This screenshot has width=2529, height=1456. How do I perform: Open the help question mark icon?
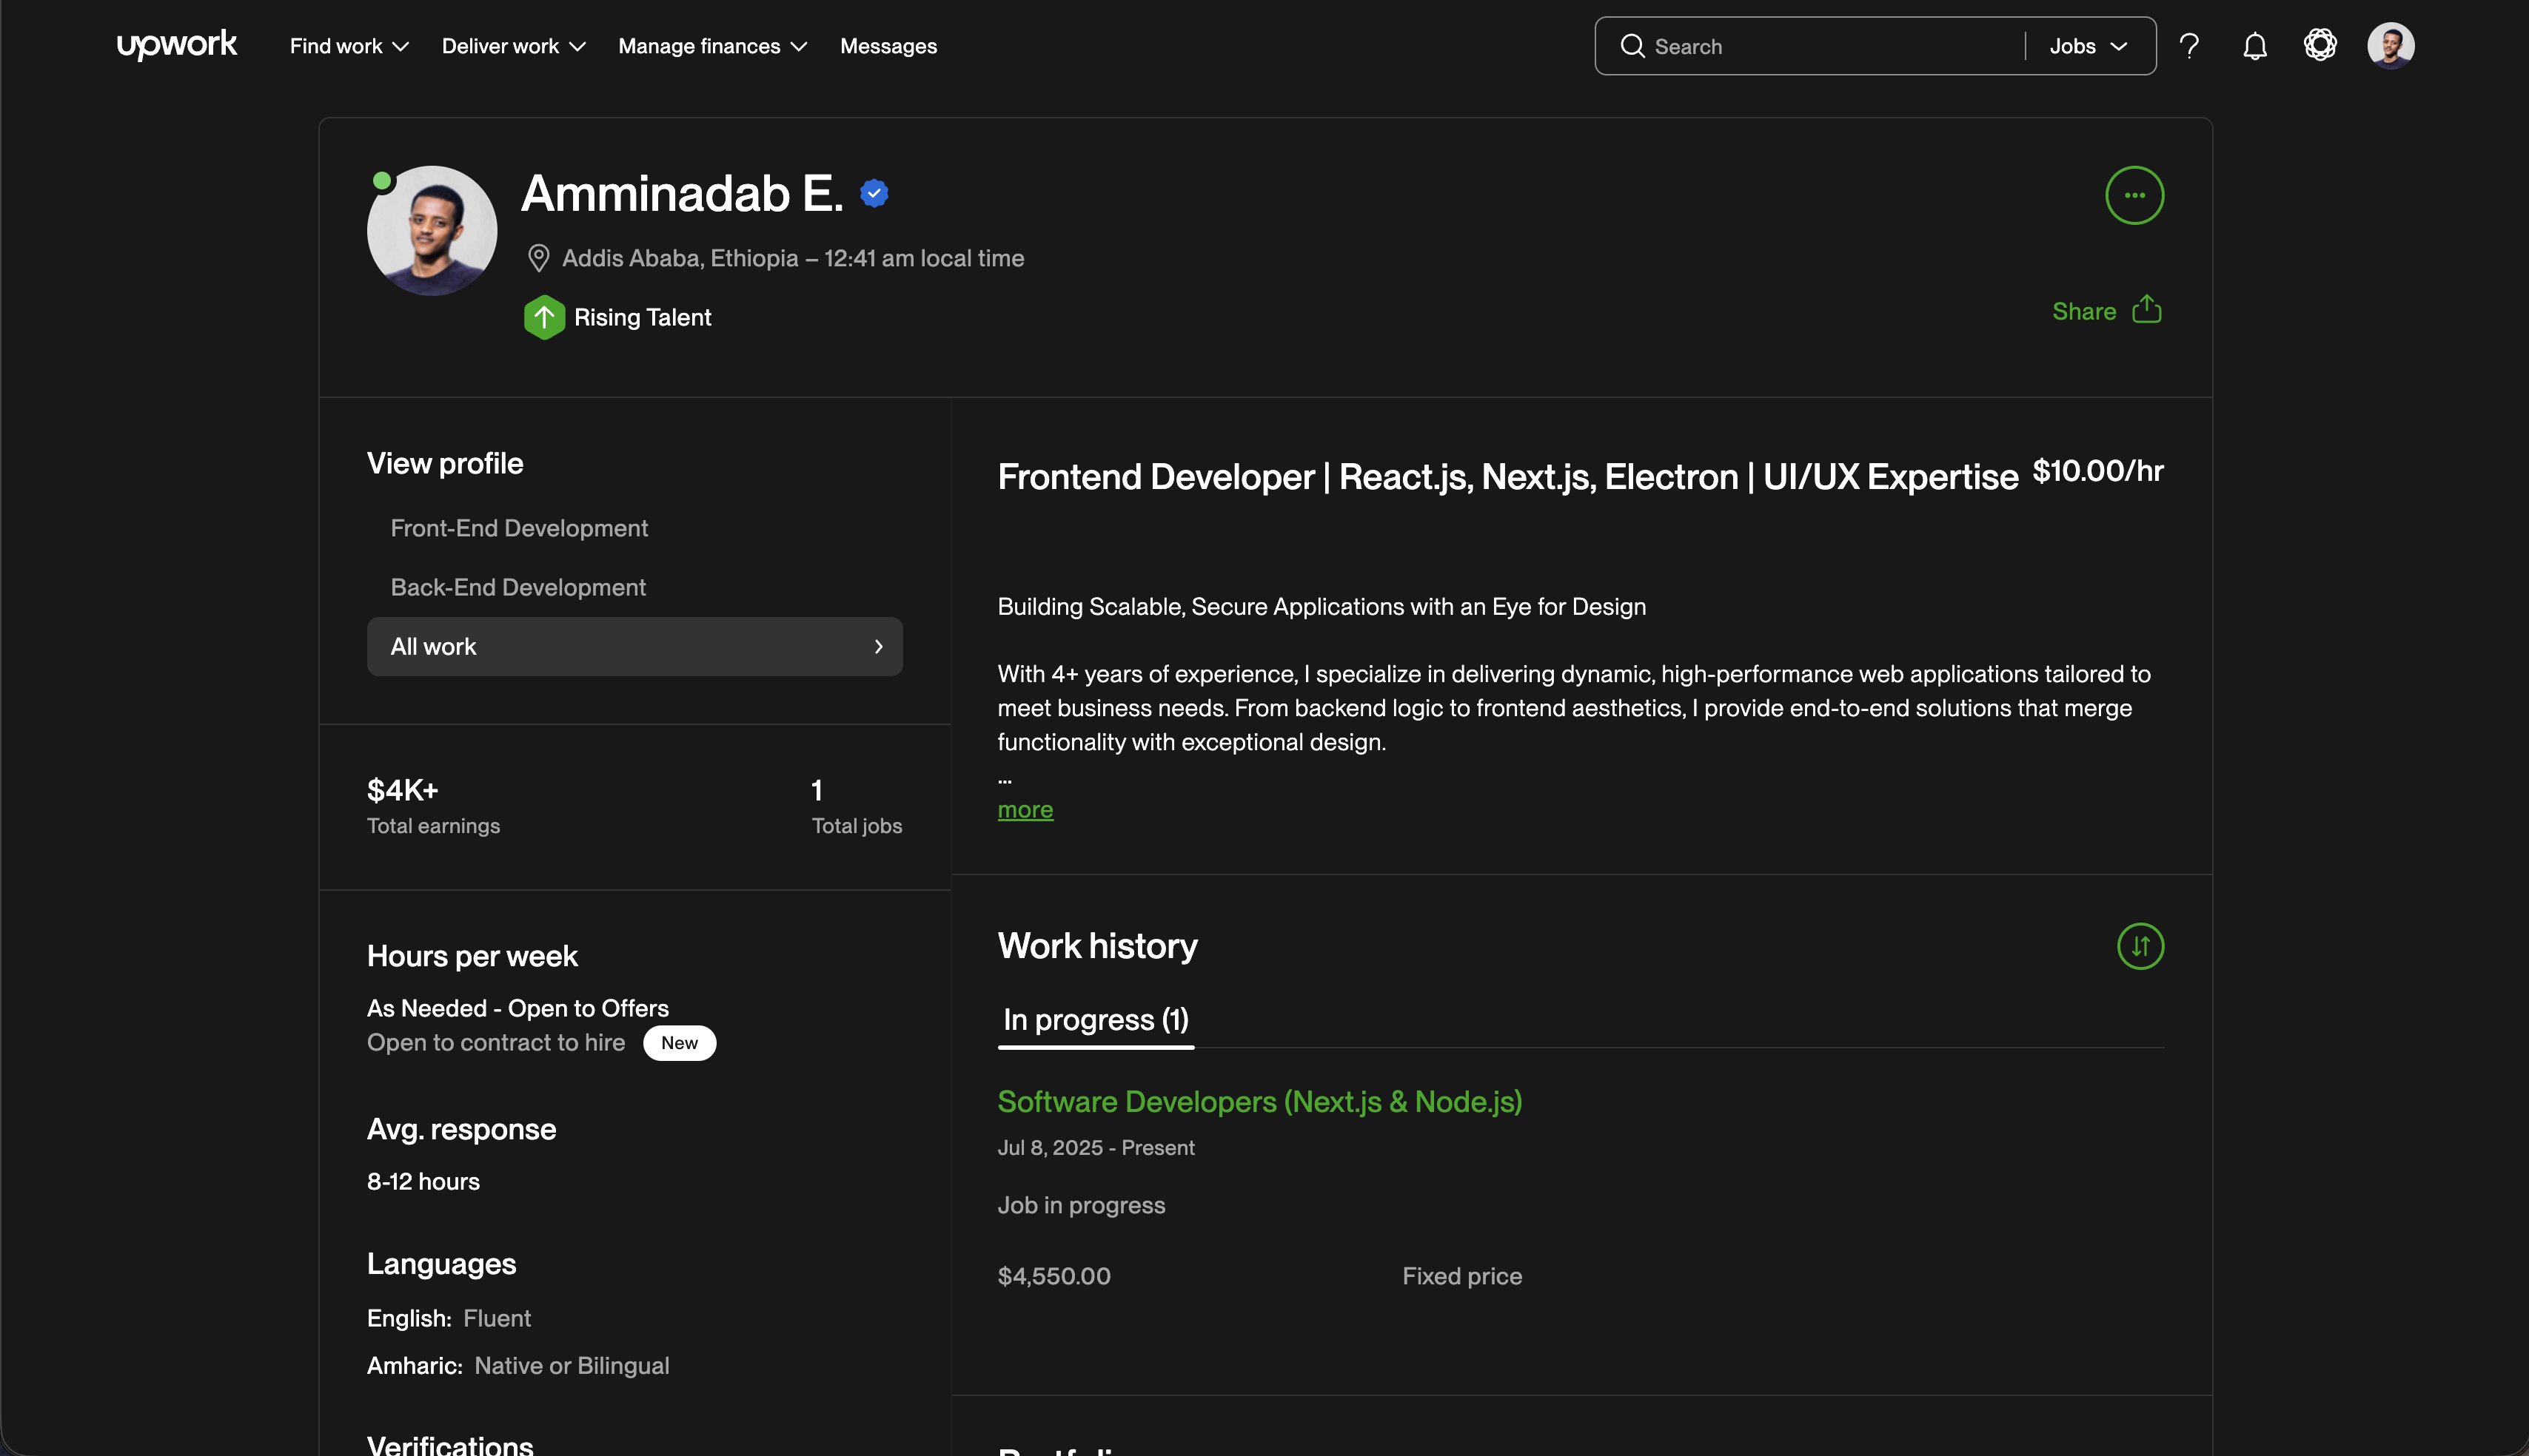pyautogui.click(x=2190, y=45)
